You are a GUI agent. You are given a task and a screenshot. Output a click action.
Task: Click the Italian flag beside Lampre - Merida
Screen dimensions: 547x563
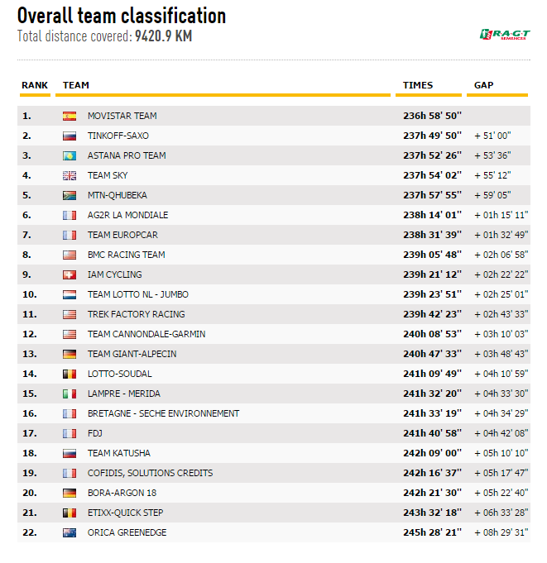pyautogui.click(x=70, y=394)
